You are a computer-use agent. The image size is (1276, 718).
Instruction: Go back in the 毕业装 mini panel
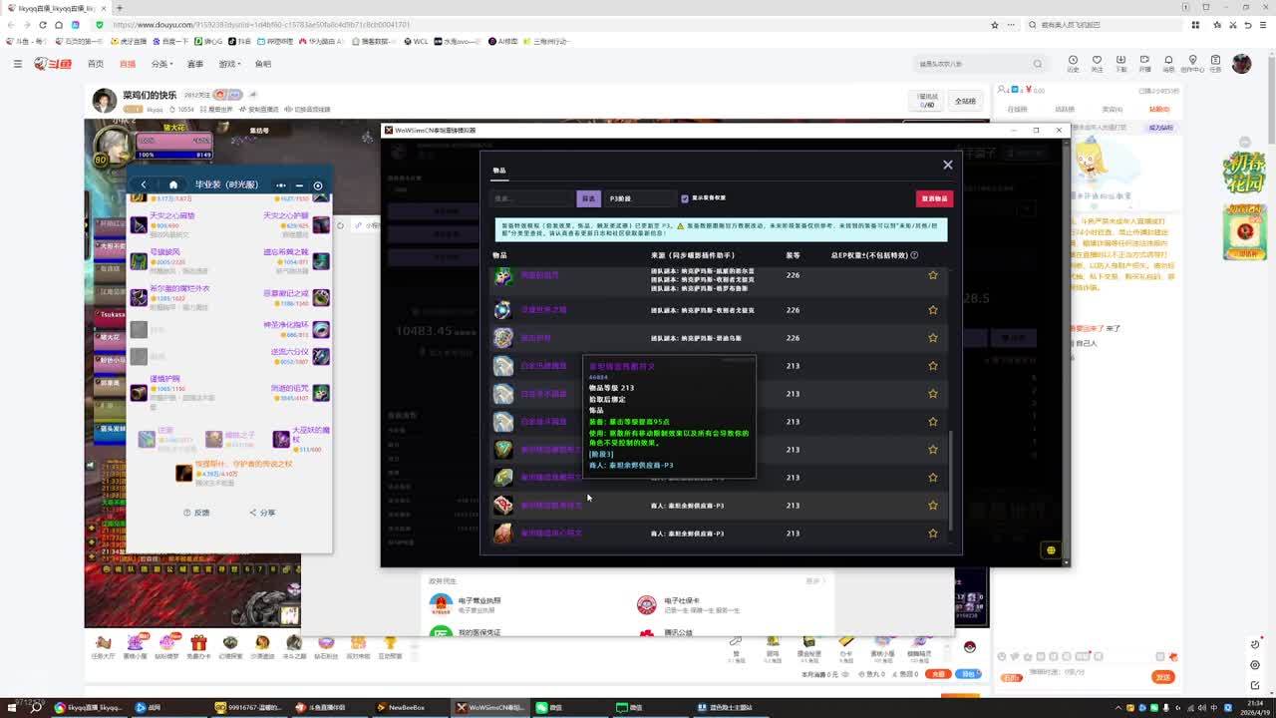144,184
